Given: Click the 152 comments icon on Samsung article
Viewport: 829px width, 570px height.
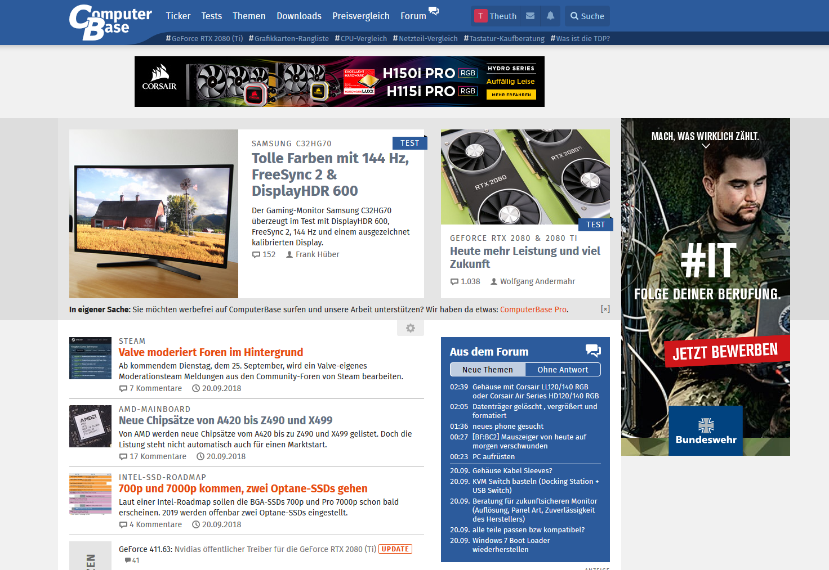Looking at the screenshot, I should (256, 254).
